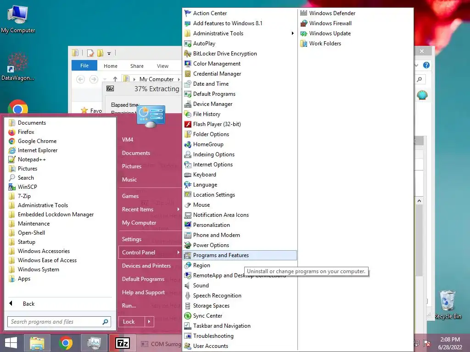
Task: Select the Personalization menu entry
Action: (x=240, y=225)
